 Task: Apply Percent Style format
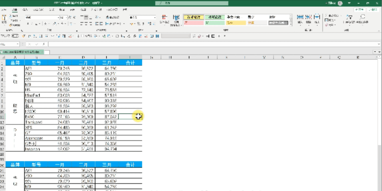[x=138, y=23]
